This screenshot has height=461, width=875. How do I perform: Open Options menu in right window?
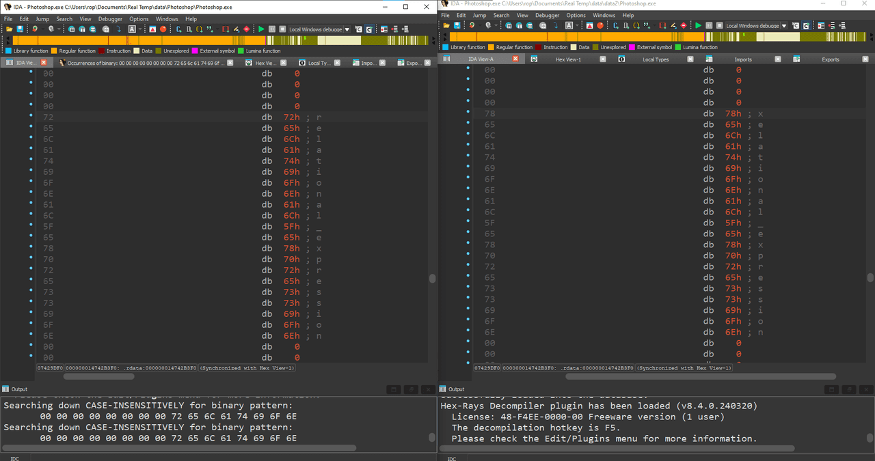[576, 15]
